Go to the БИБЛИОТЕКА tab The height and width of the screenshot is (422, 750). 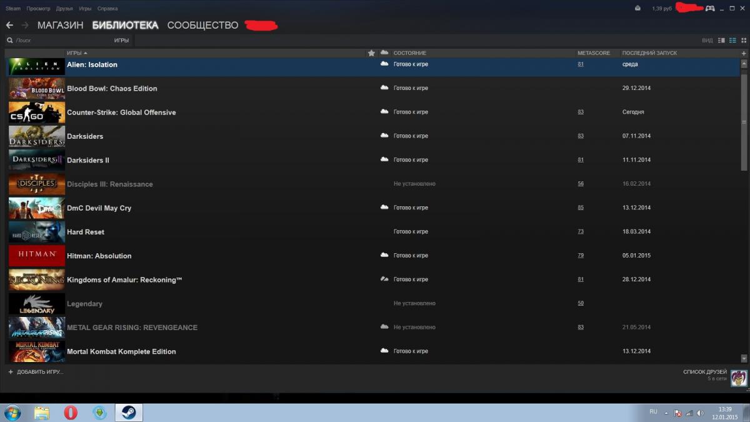point(125,25)
